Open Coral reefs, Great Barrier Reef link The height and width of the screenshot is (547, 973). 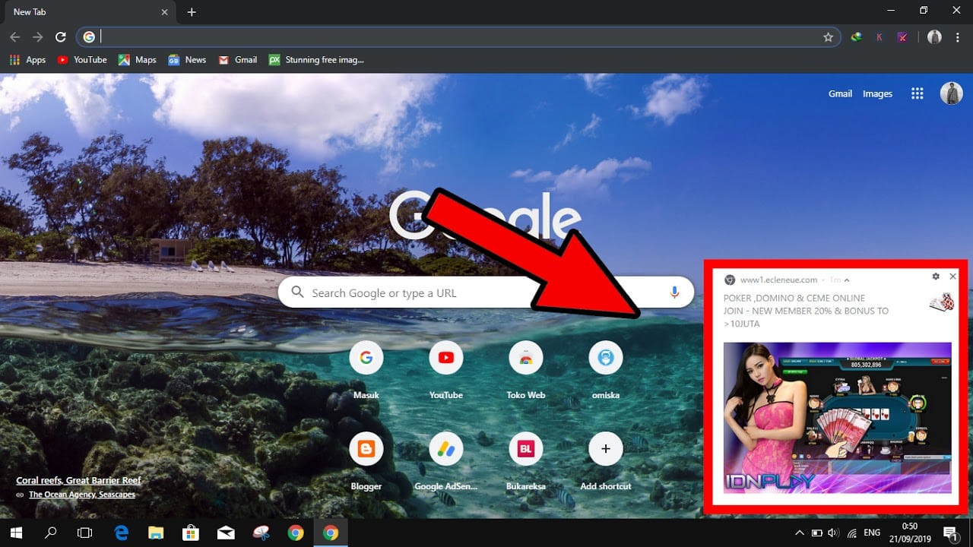79,480
